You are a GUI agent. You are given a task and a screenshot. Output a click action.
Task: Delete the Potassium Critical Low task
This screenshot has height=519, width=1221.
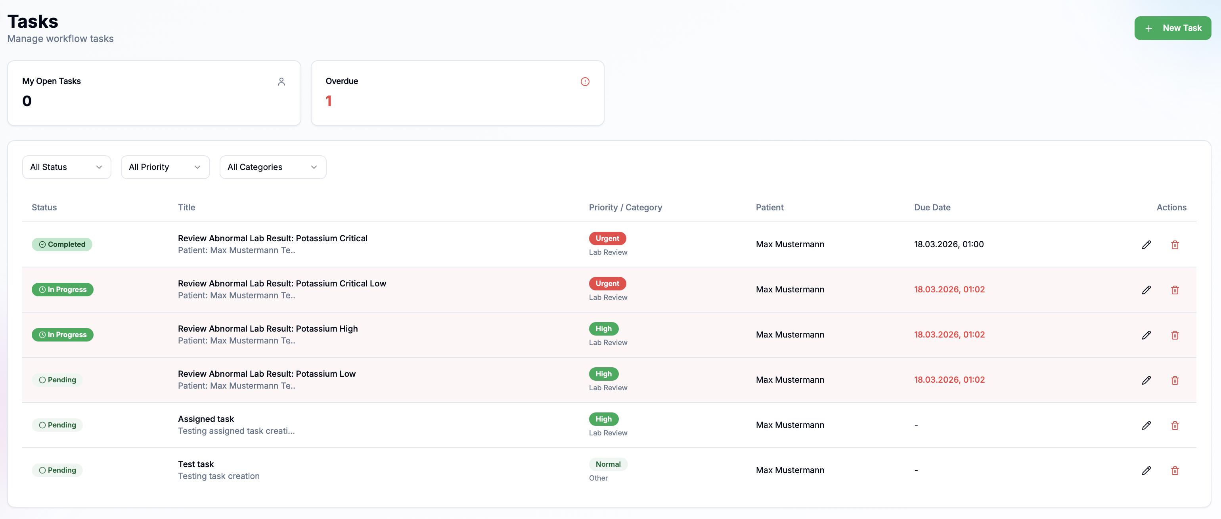[x=1175, y=290]
